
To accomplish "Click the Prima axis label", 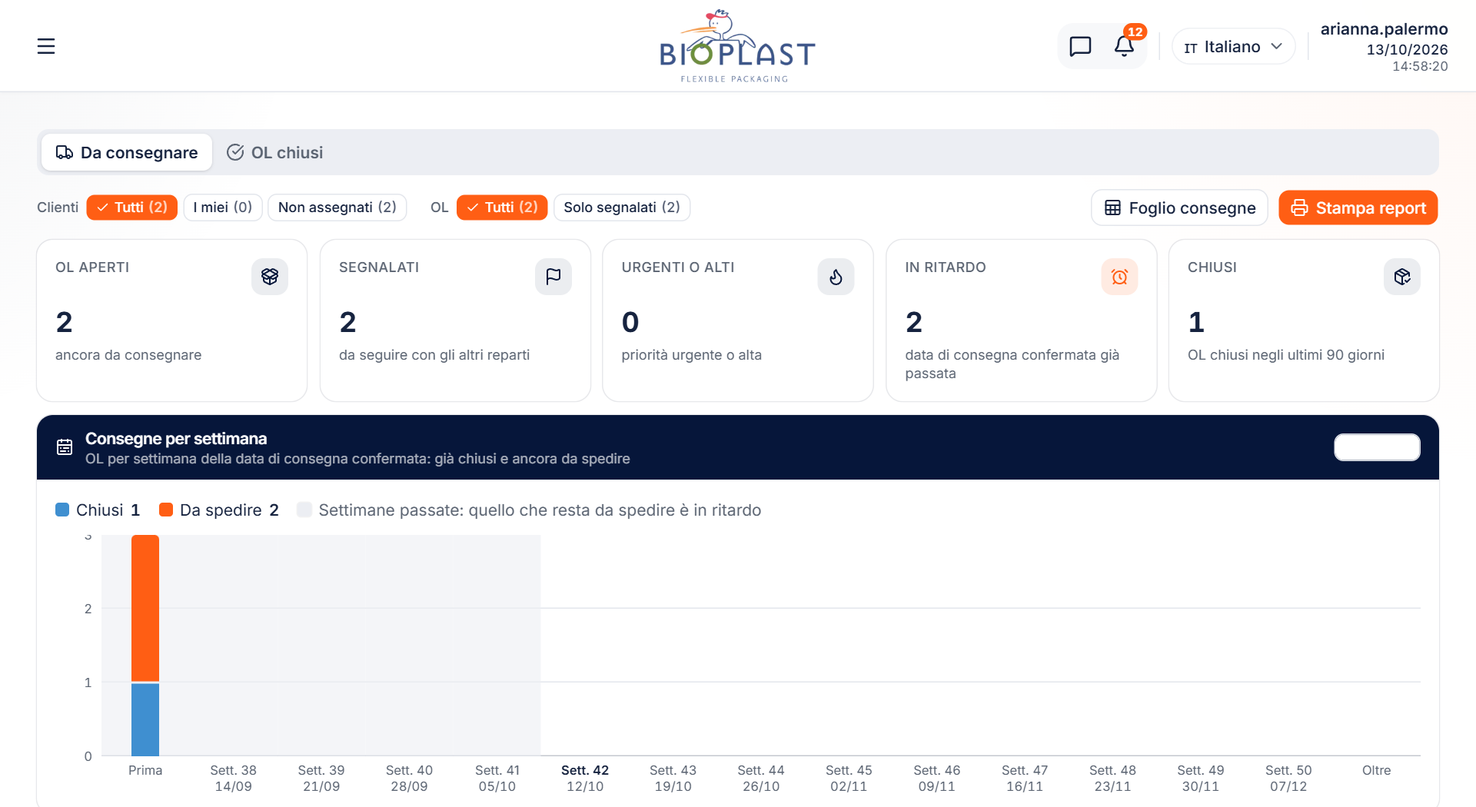I will point(145,770).
